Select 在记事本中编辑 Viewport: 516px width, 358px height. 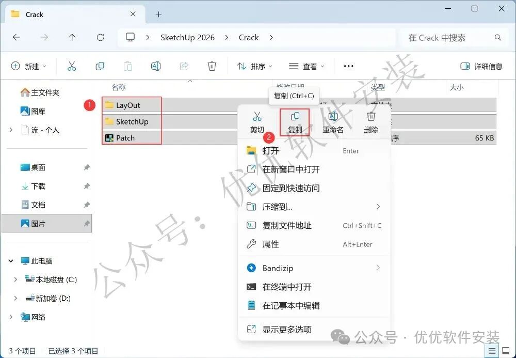point(314,306)
